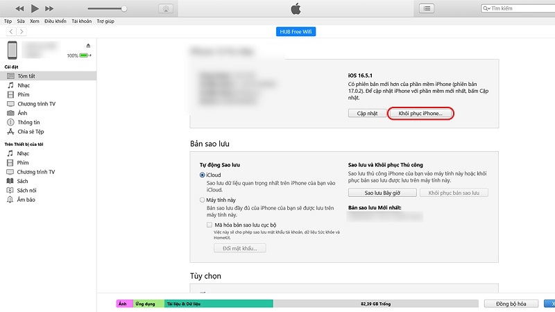This screenshot has width=555, height=312.
Task: Select Chia sẻ Tệp in the sidebar
Action: point(32,132)
